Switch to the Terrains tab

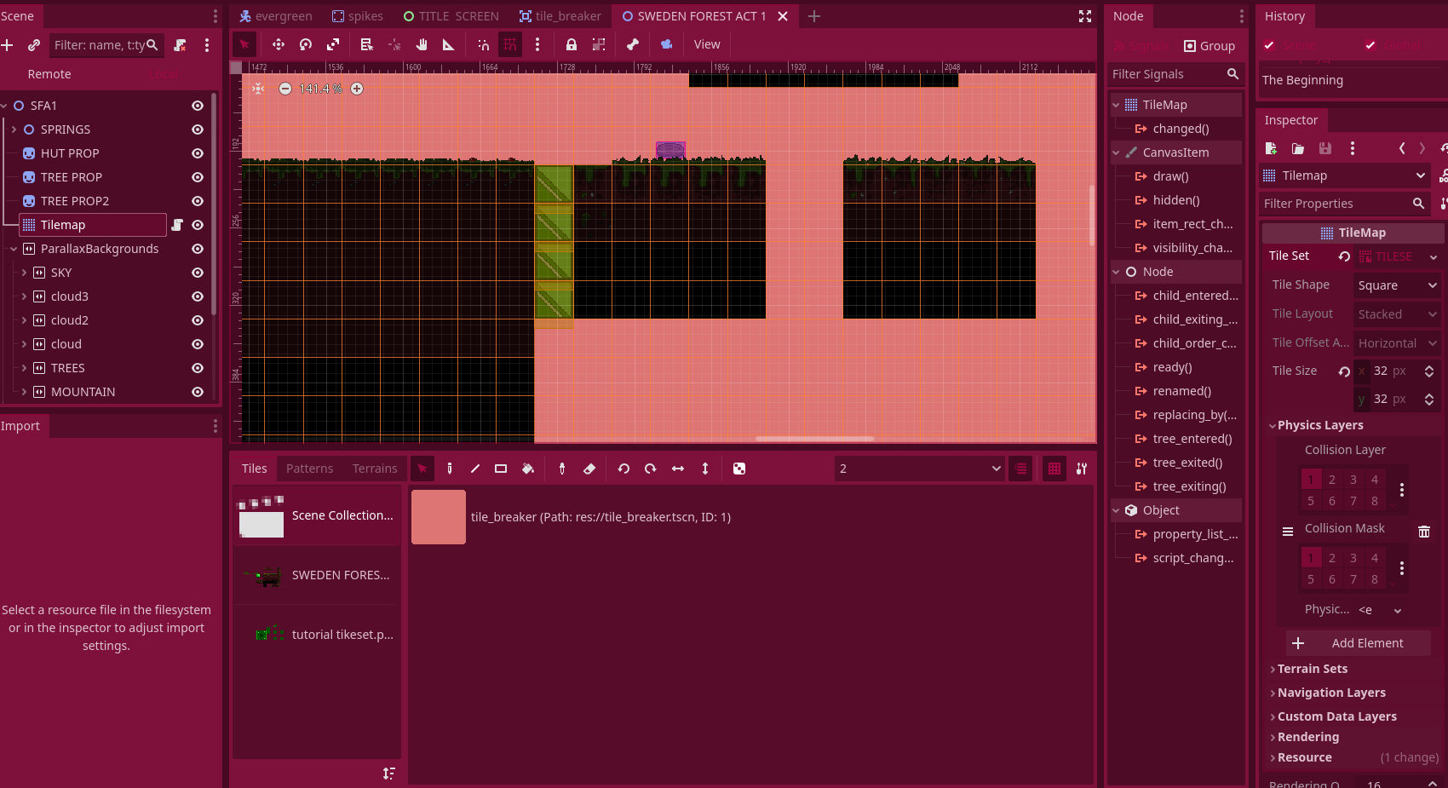[x=375, y=469]
